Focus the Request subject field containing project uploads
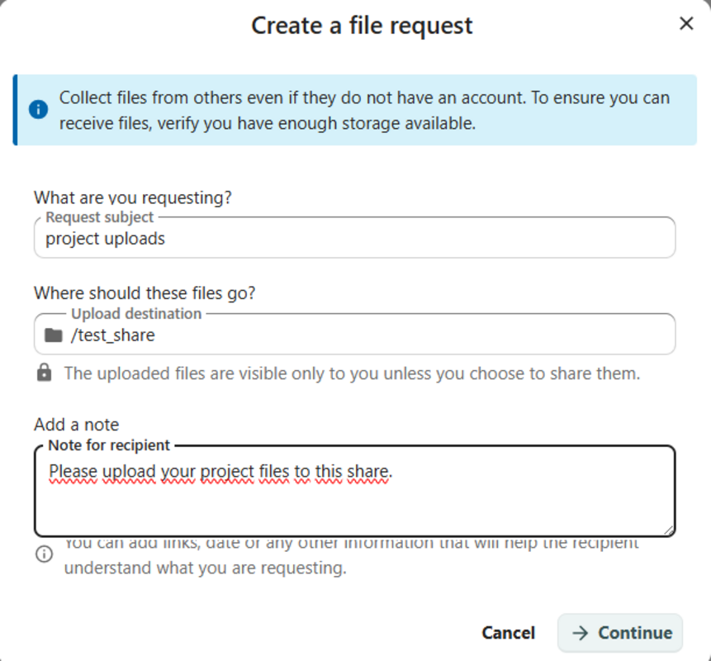711x661 pixels. tap(355, 240)
